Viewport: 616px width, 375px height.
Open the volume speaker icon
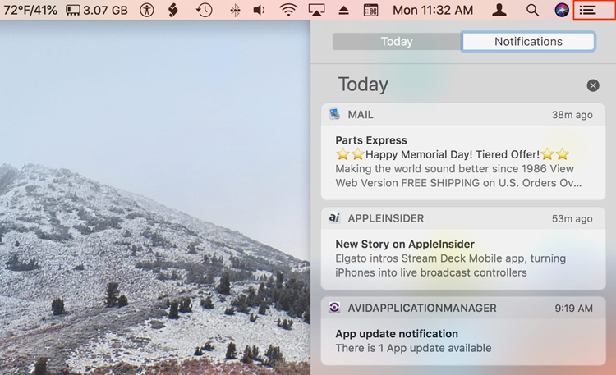tap(259, 10)
